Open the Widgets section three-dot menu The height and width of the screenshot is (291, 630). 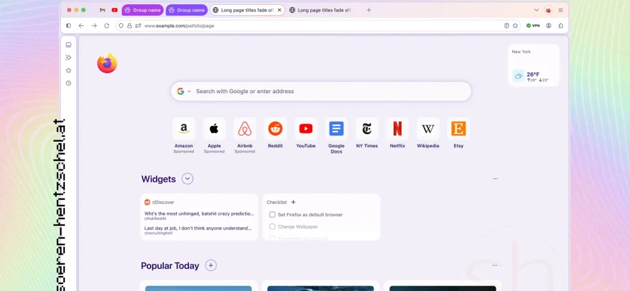pyautogui.click(x=495, y=179)
